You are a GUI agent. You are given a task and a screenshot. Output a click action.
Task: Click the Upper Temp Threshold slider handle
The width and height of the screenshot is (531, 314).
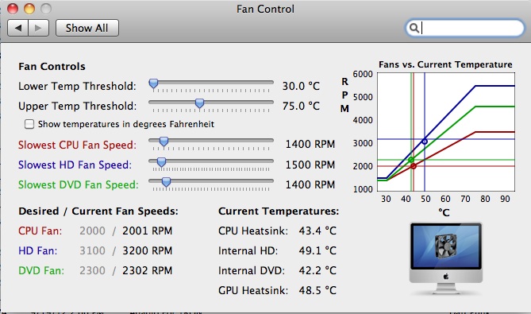coord(199,103)
